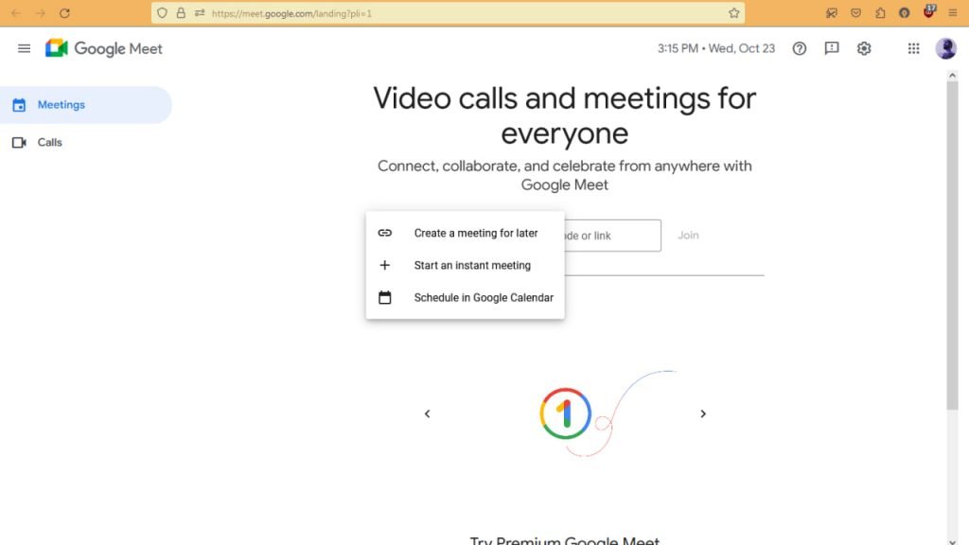Click the Google Meet logo
This screenshot has width=969, height=545.
(x=104, y=48)
